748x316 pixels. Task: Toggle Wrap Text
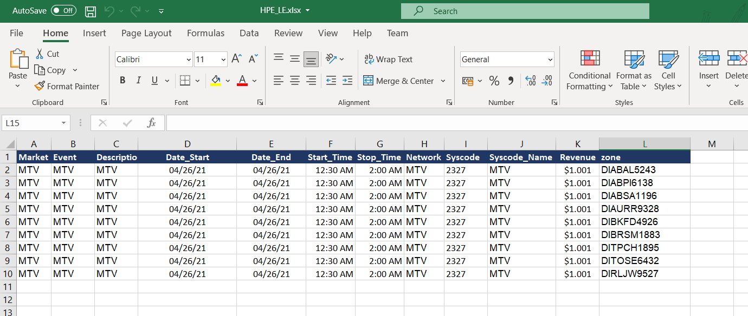(388, 59)
